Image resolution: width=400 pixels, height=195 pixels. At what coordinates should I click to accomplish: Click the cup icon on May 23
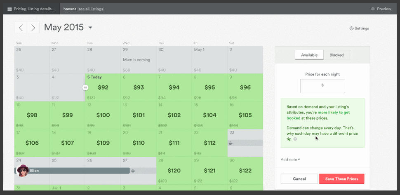pyautogui.click(x=231, y=143)
